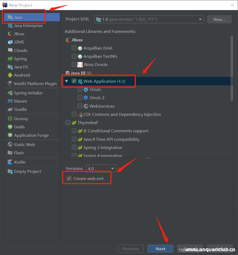Image resolution: width=238 pixels, height=255 pixels.
Task: Click the New... SDK button
Action: tap(219, 19)
